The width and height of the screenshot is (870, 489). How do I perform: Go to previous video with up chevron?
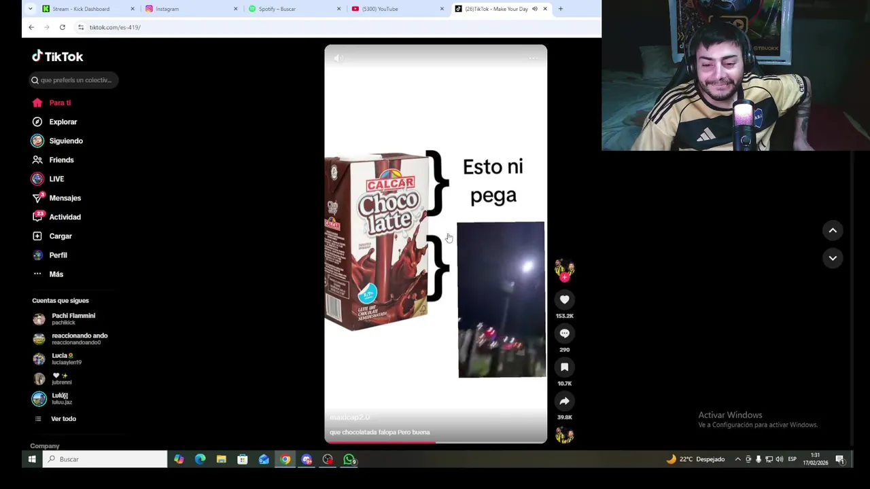pos(833,230)
